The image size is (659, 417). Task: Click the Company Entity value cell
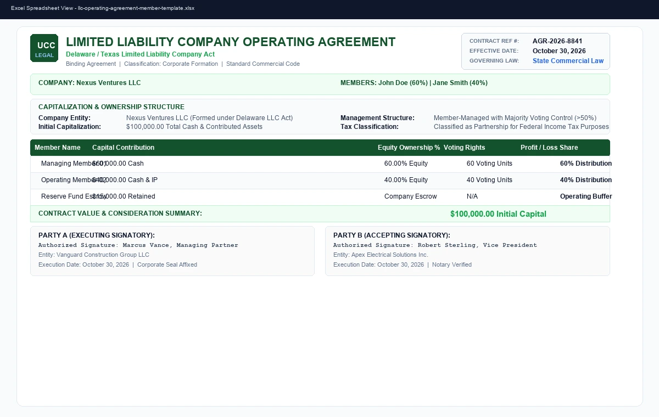pyautogui.click(x=209, y=118)
